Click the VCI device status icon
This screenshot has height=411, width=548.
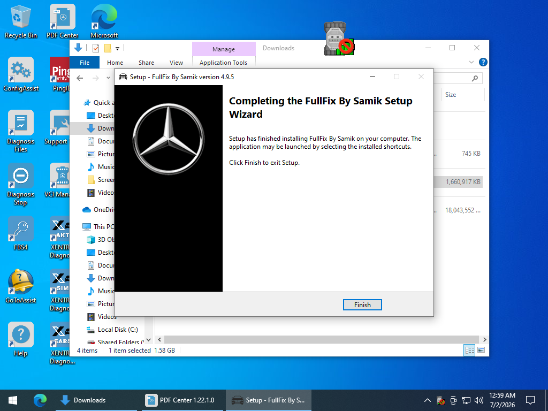tap(338, 39)
